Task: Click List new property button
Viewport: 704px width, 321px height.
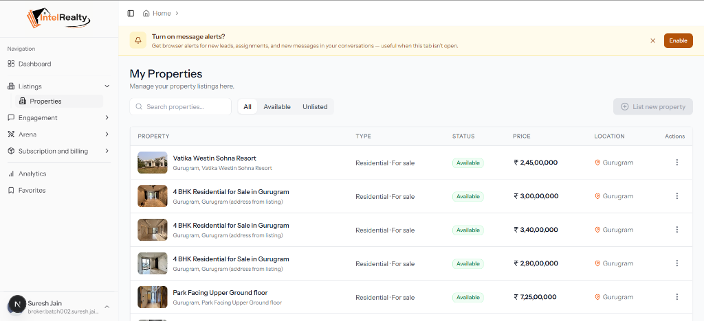Action: click(653, 106)
